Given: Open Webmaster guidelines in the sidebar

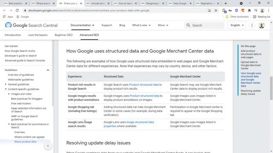Looking at the screenshot, I should coord(21,79).
